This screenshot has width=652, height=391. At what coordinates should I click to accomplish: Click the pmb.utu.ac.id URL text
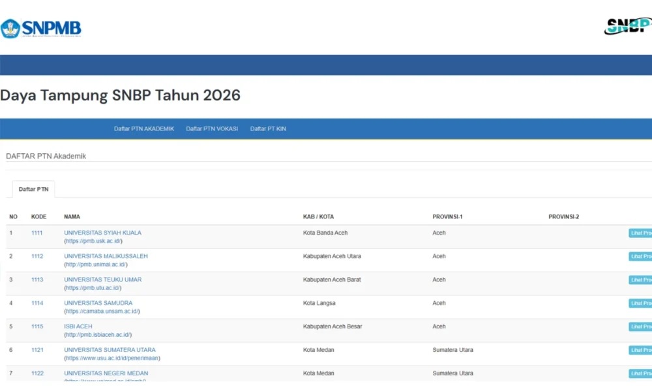click(x=93, y=287)
